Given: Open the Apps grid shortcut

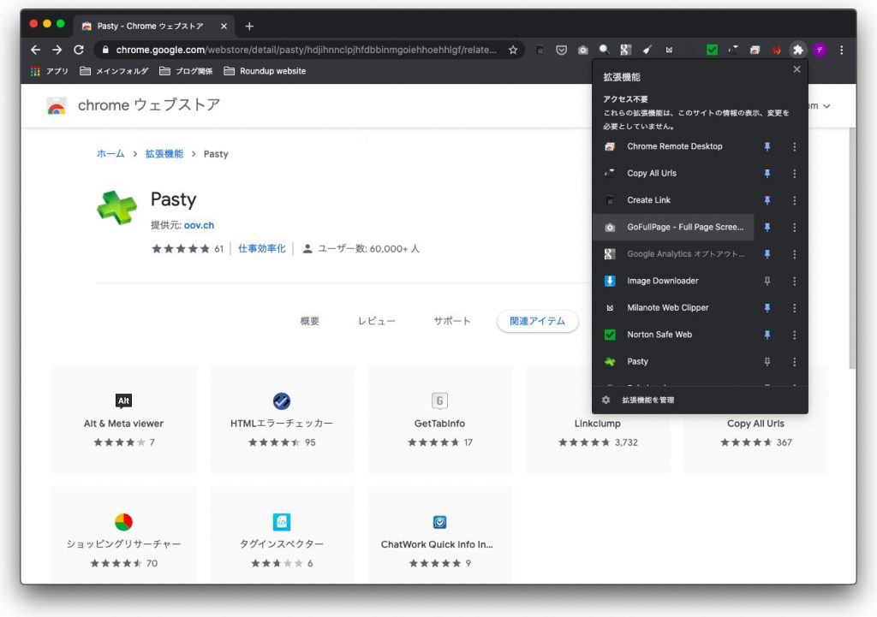Looking at the screenshot, I should (49, 71).
